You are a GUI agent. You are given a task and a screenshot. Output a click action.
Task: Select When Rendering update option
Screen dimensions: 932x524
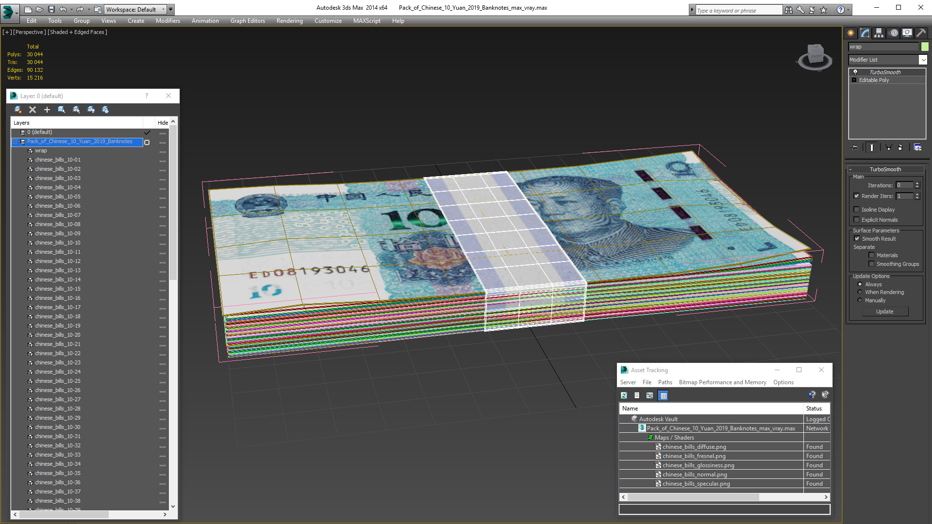pyautogui.click(x=860, y=292)
